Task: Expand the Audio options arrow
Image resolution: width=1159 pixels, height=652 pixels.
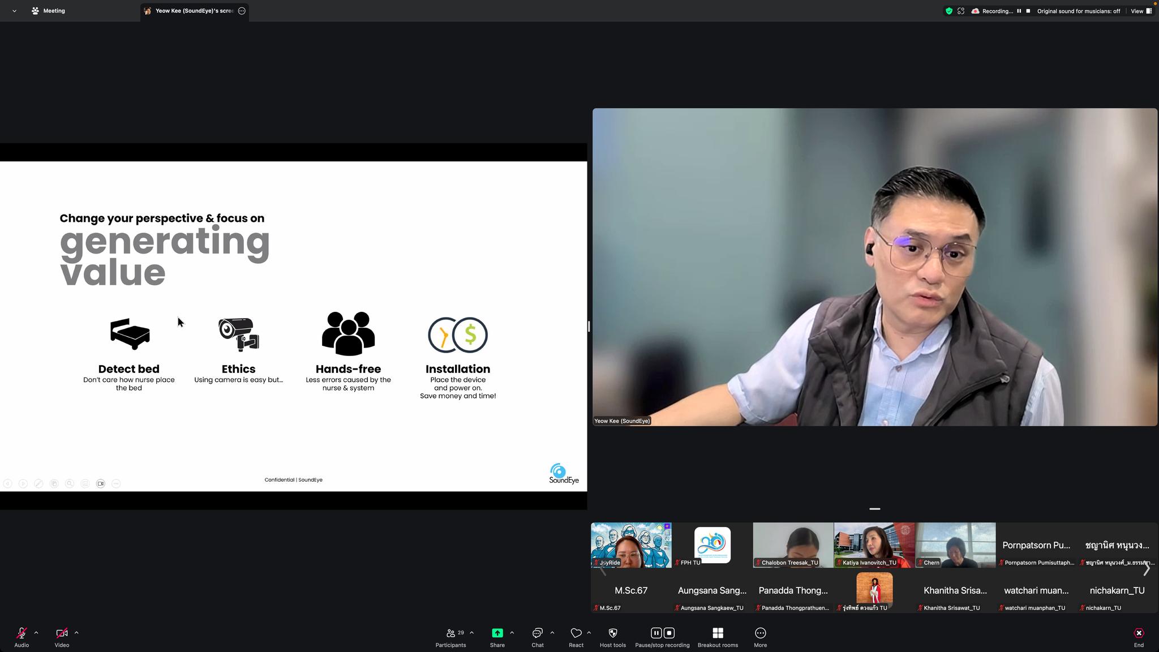Action: tap(36, 633)
